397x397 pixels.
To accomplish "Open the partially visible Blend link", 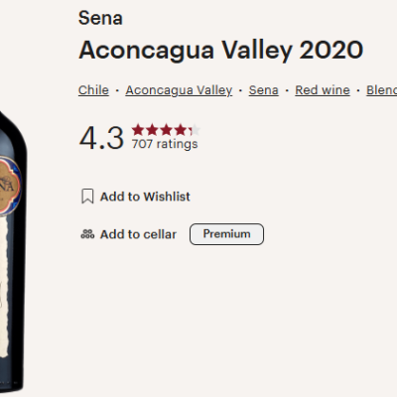I will coord(382,90).
